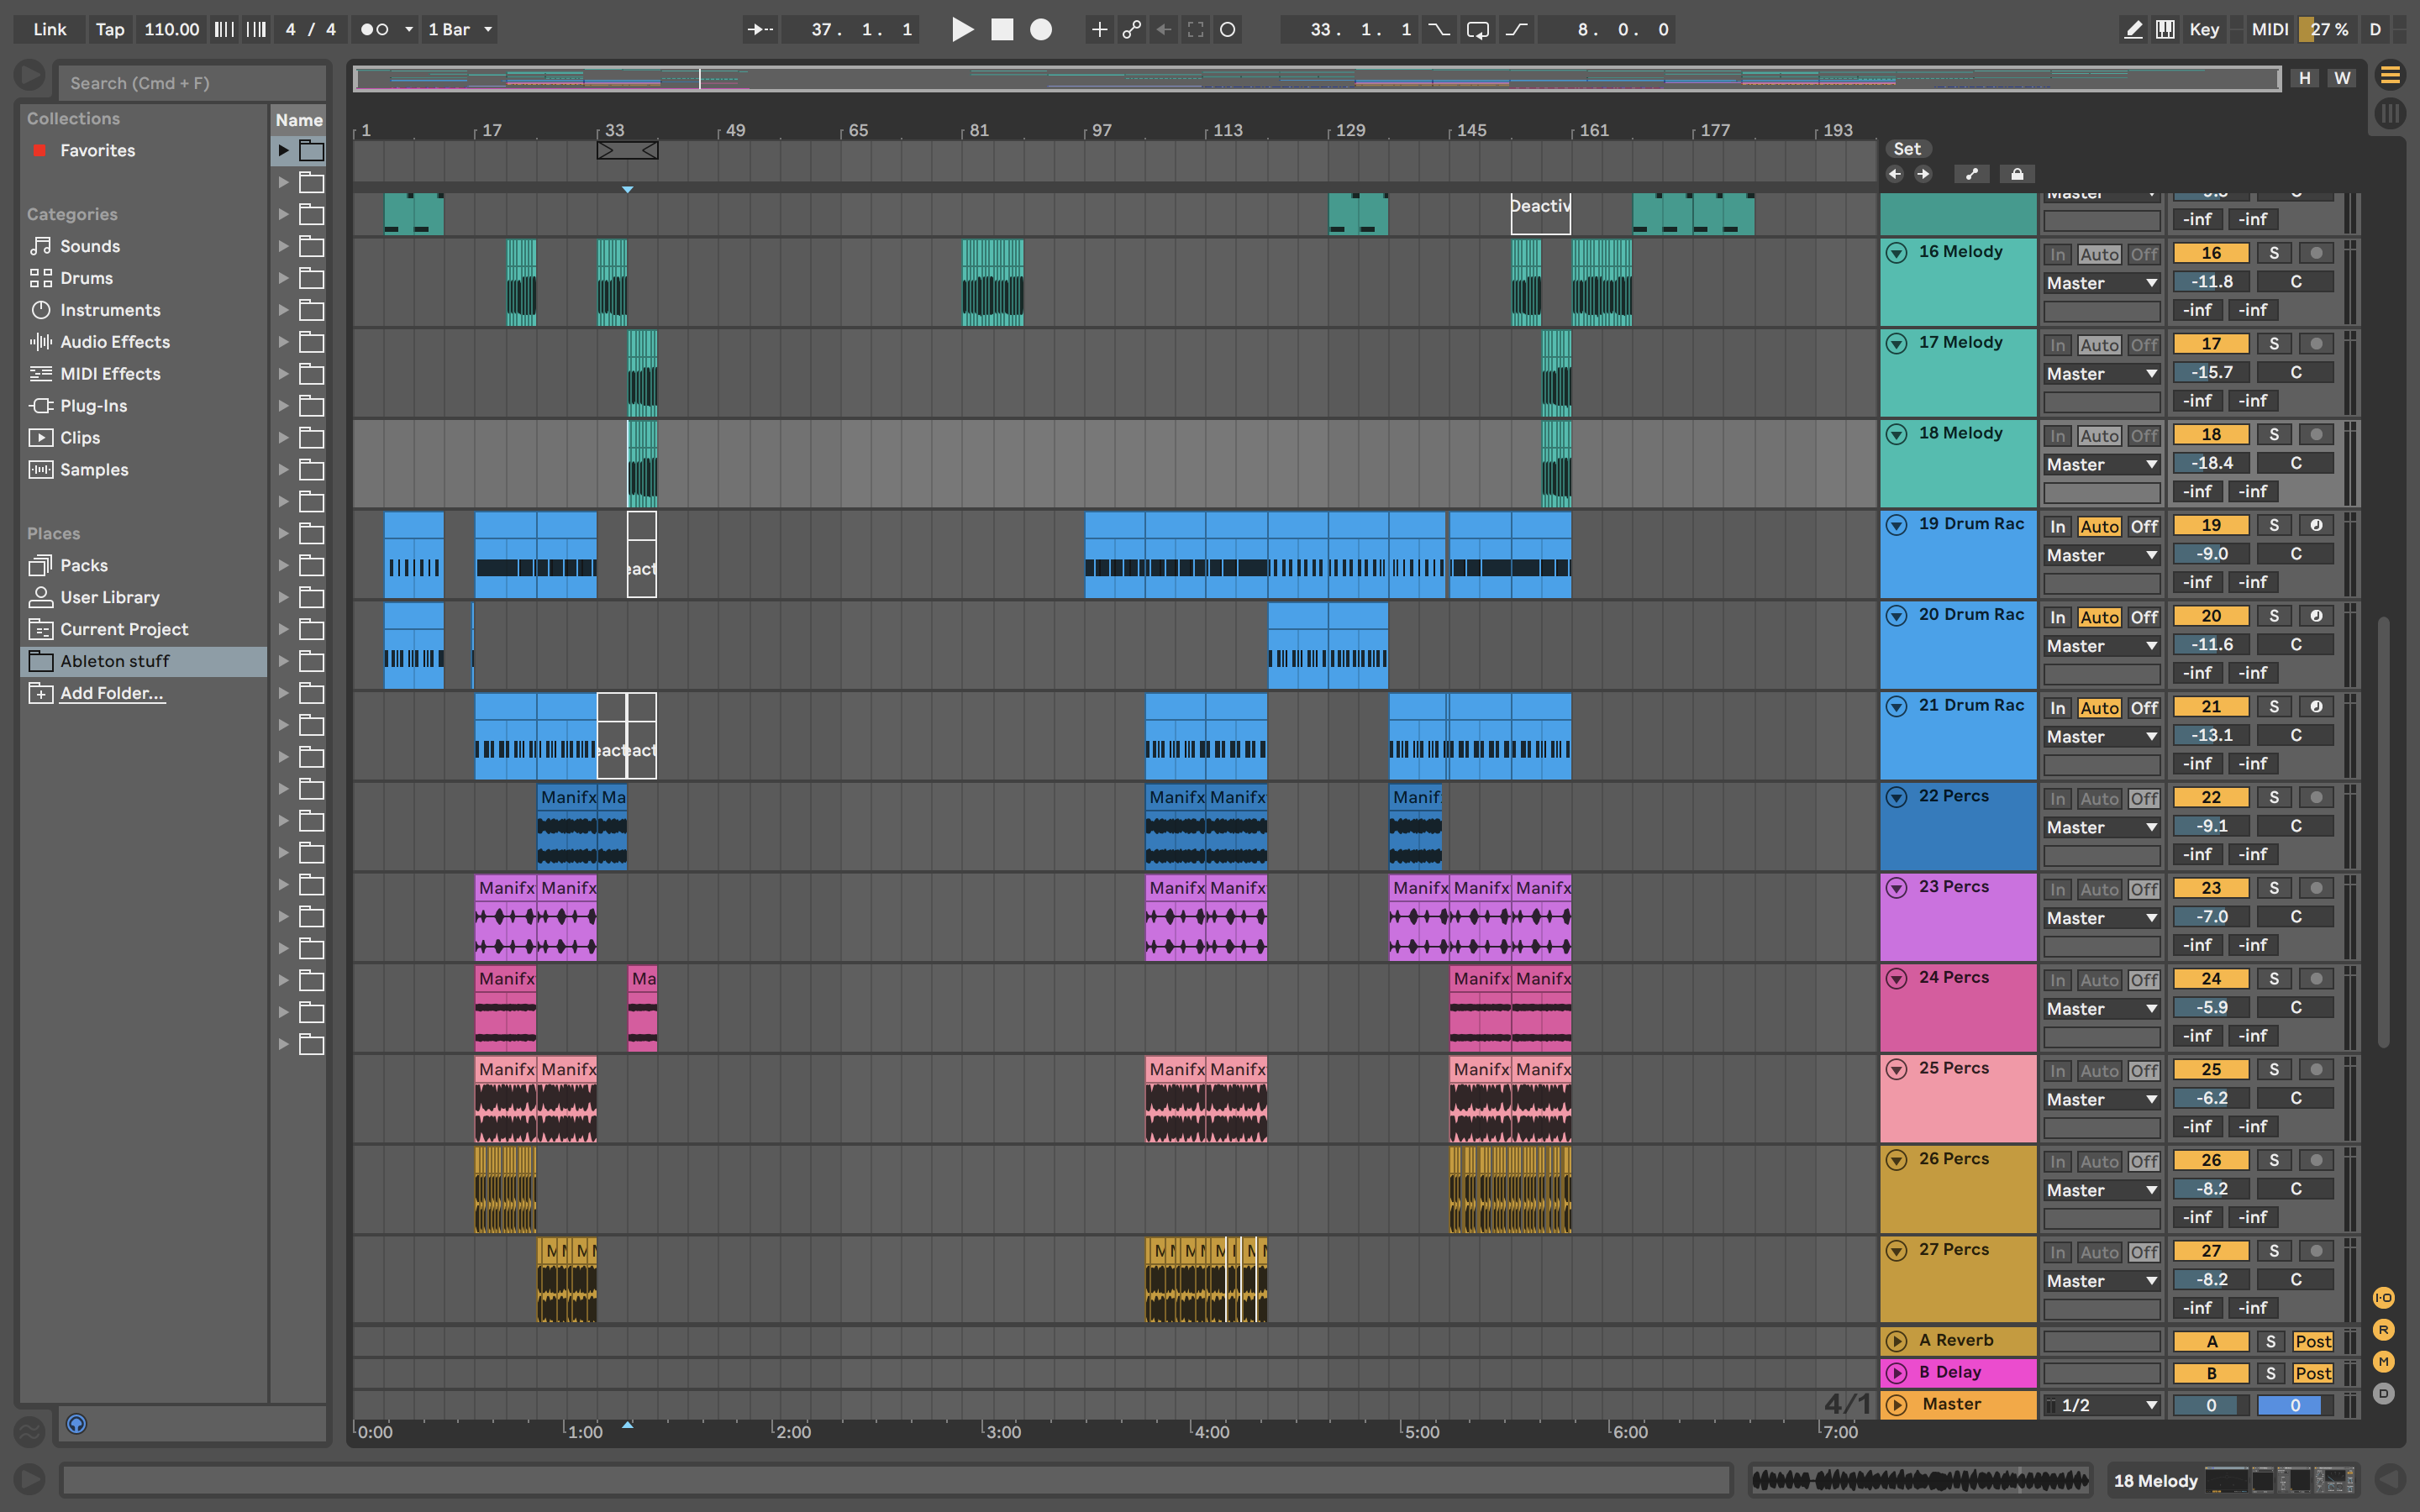Open the User Library place

point(109,597)
